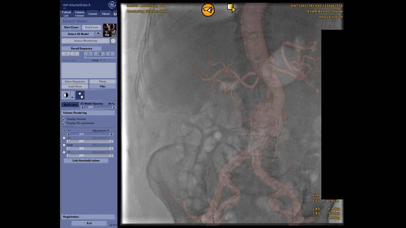
Task: Click the Film button
Action: 102,86
